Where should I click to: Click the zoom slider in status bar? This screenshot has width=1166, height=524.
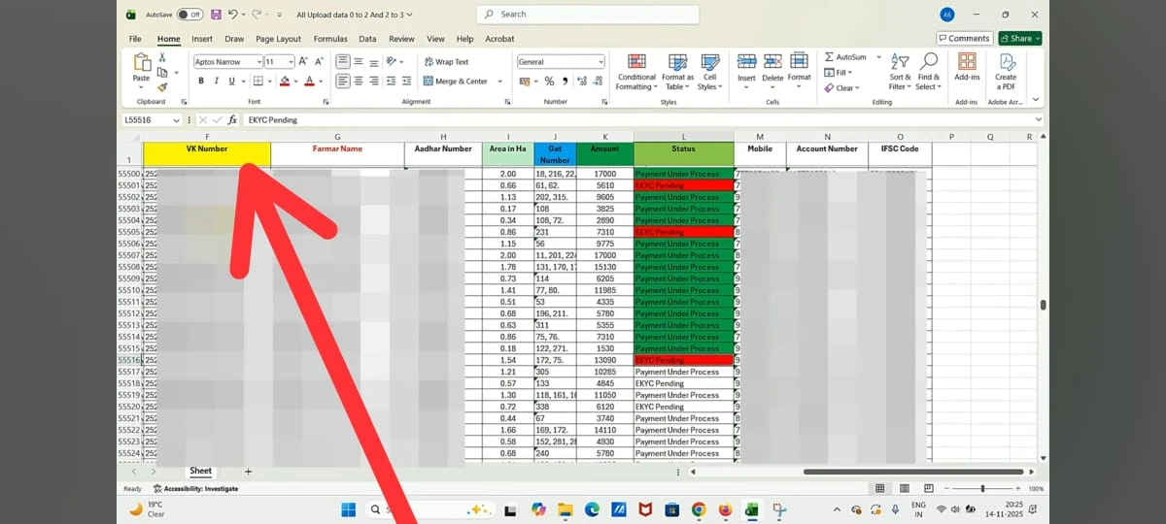point(982,488)
